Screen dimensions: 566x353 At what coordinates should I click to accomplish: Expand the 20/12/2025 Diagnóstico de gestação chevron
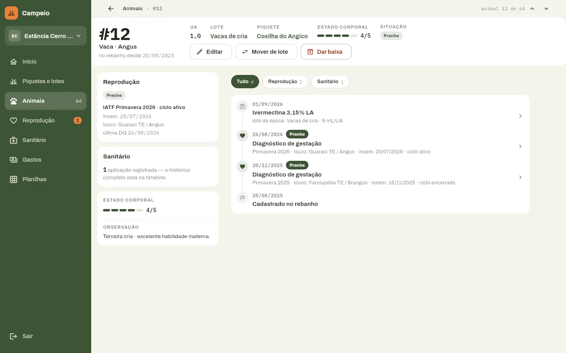click(x=520, y=177)
